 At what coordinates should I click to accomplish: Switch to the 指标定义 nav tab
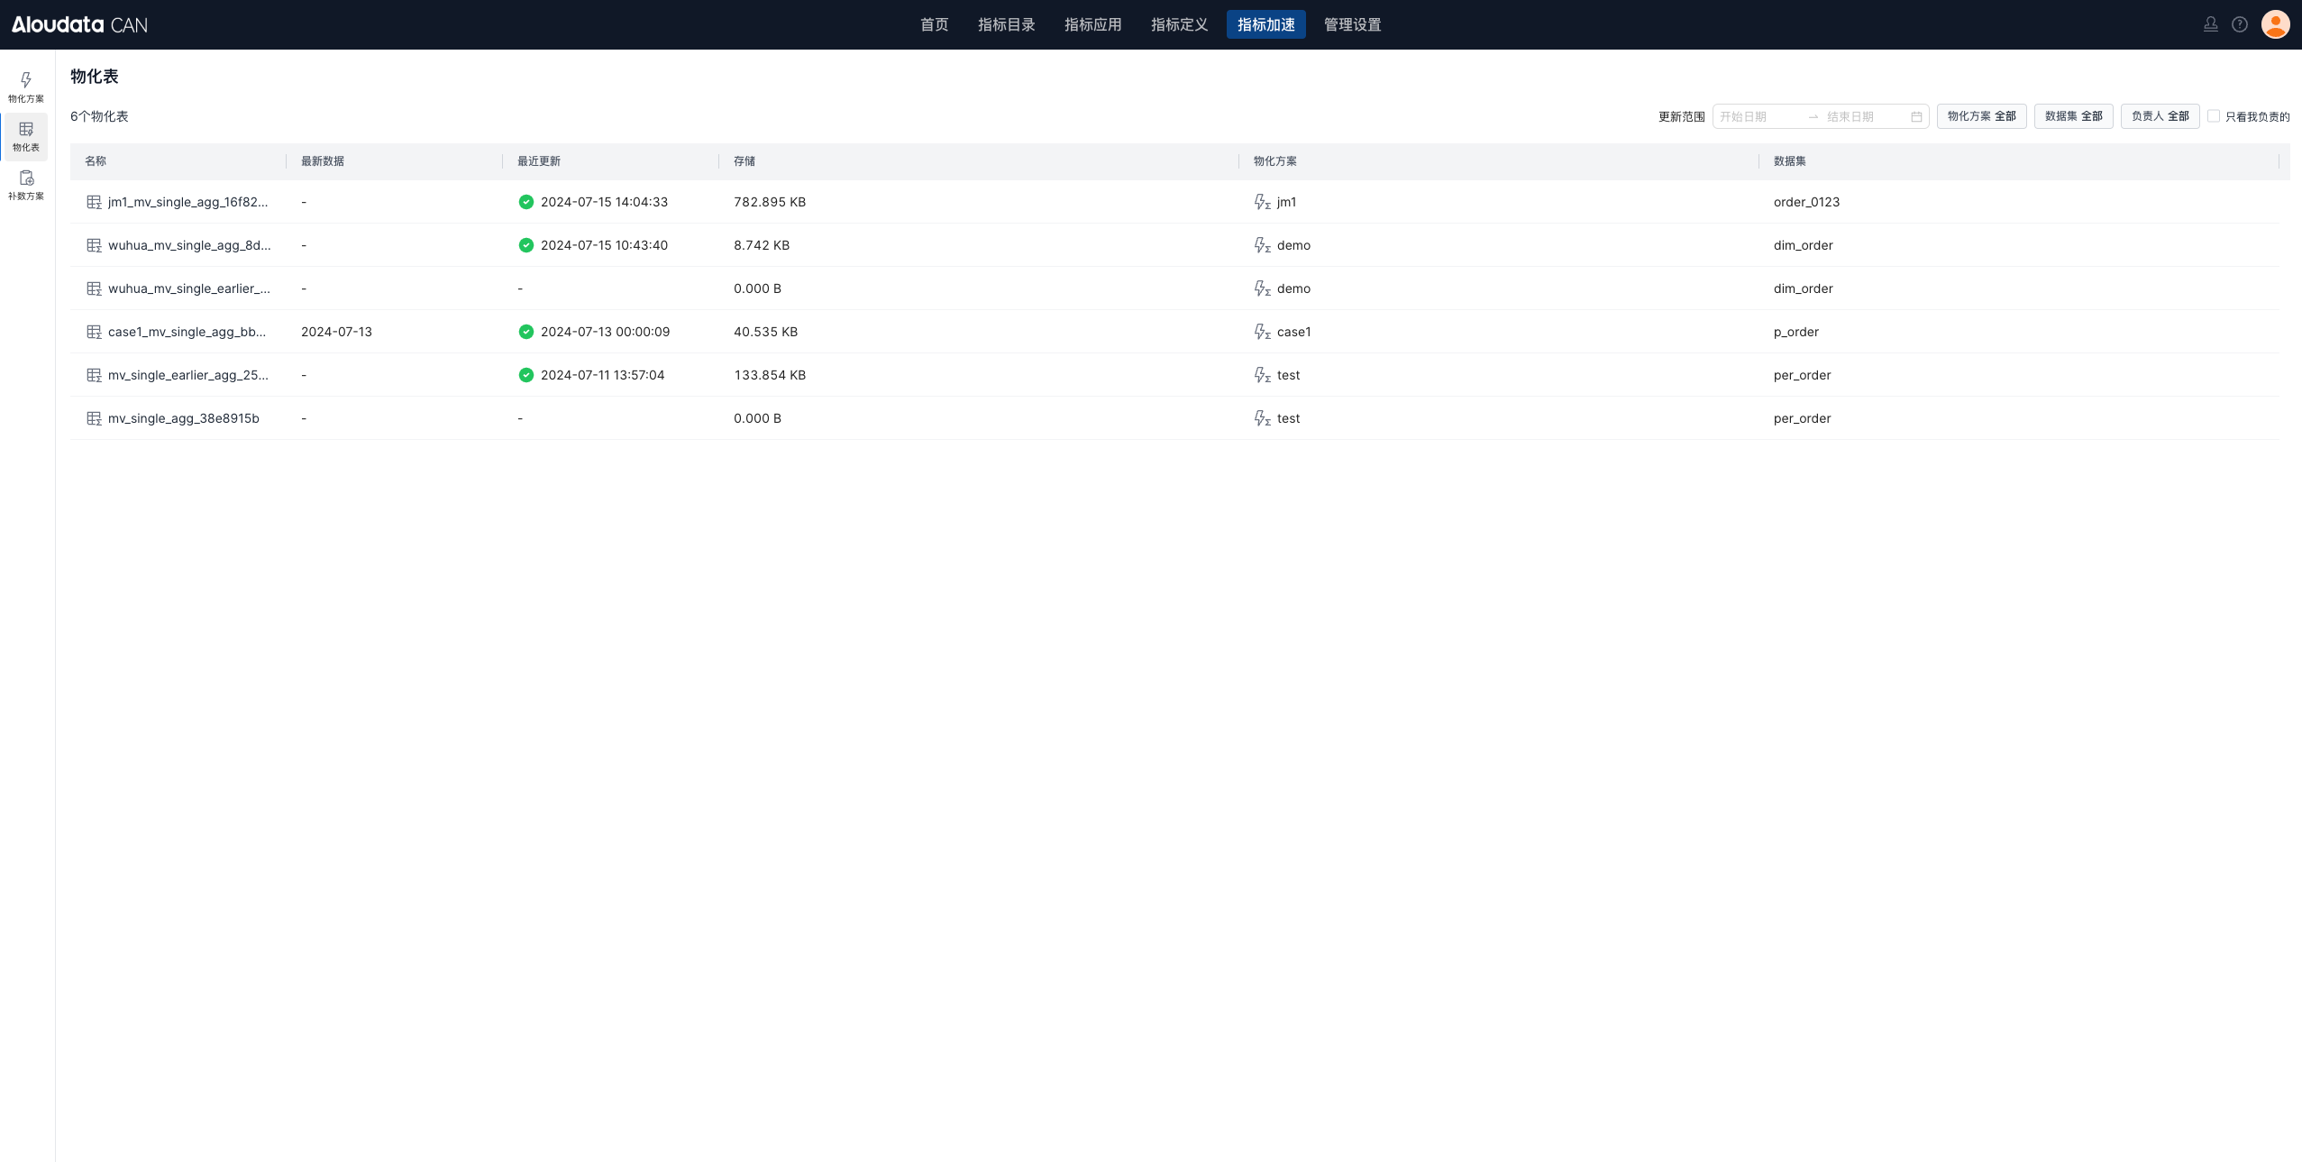click(x=1179, y=24)
